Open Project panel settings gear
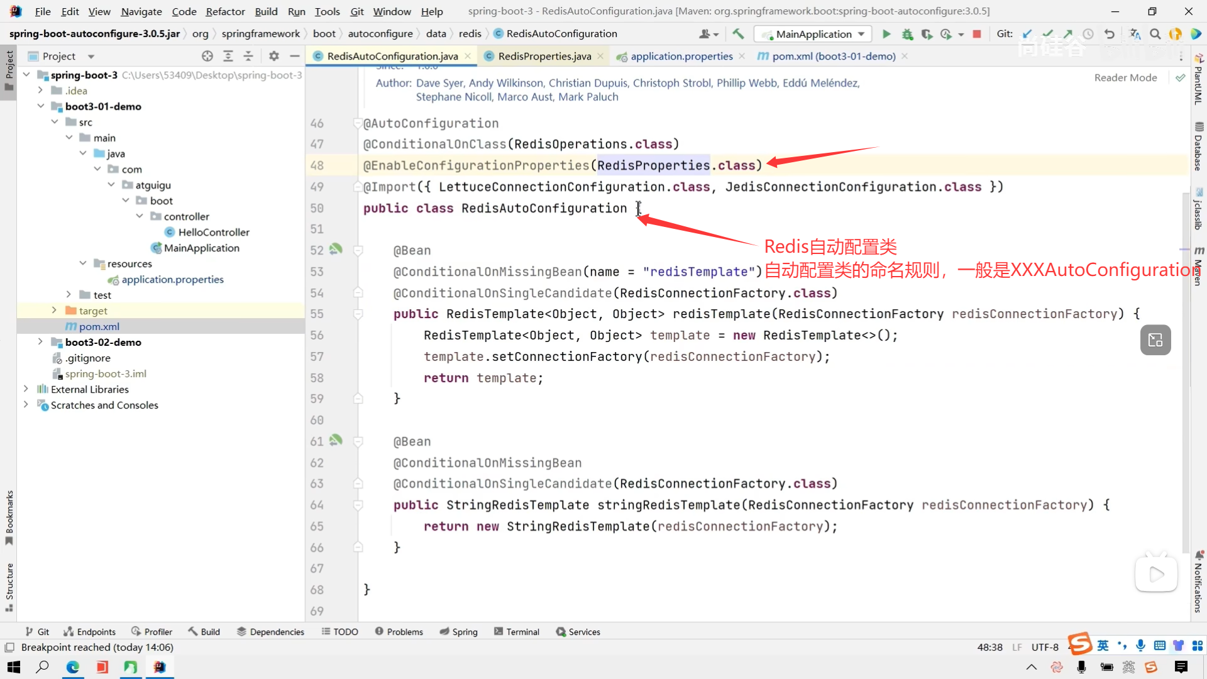Screen dimensions: 1207x679 [273, 56]
